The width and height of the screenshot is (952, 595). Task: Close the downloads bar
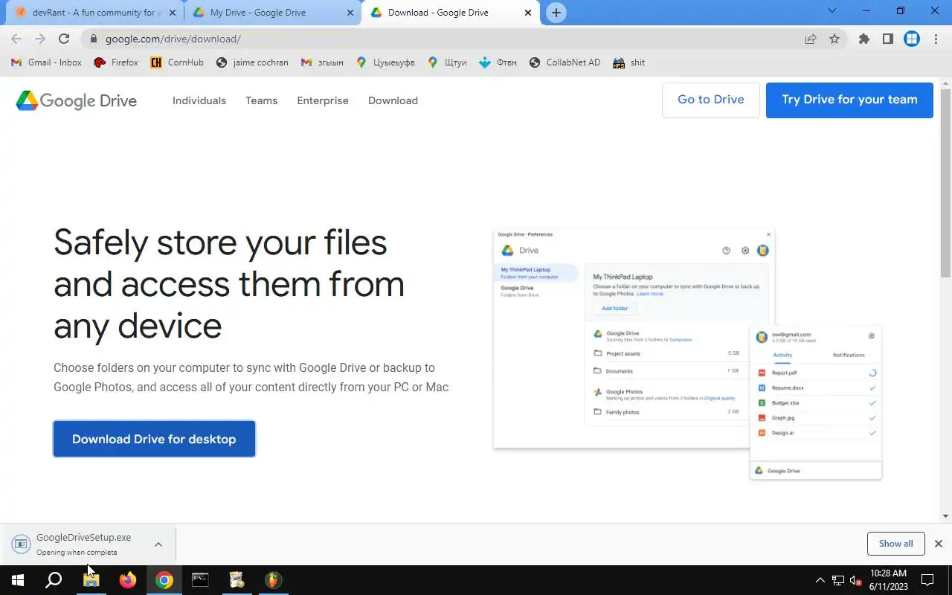click(939, 544)
